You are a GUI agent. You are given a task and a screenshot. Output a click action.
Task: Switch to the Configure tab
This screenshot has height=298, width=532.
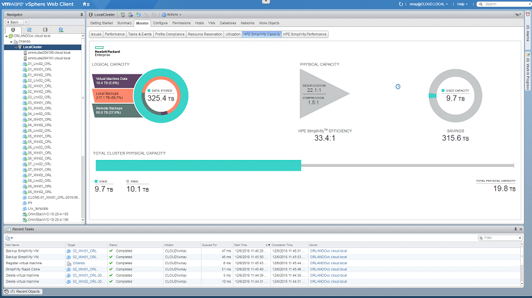tap(160, 23)
